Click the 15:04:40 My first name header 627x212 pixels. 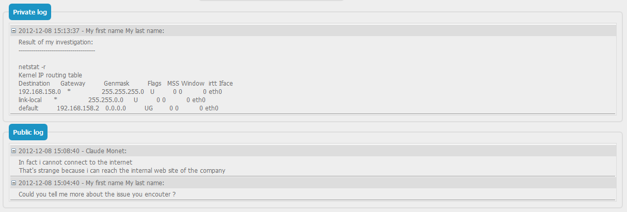click(x=91, y=183)
